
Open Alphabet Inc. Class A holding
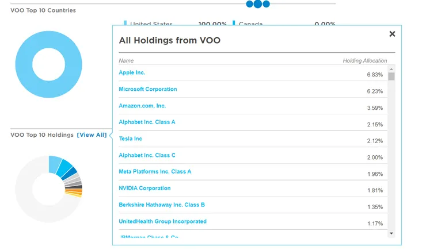tap(147, 122)
